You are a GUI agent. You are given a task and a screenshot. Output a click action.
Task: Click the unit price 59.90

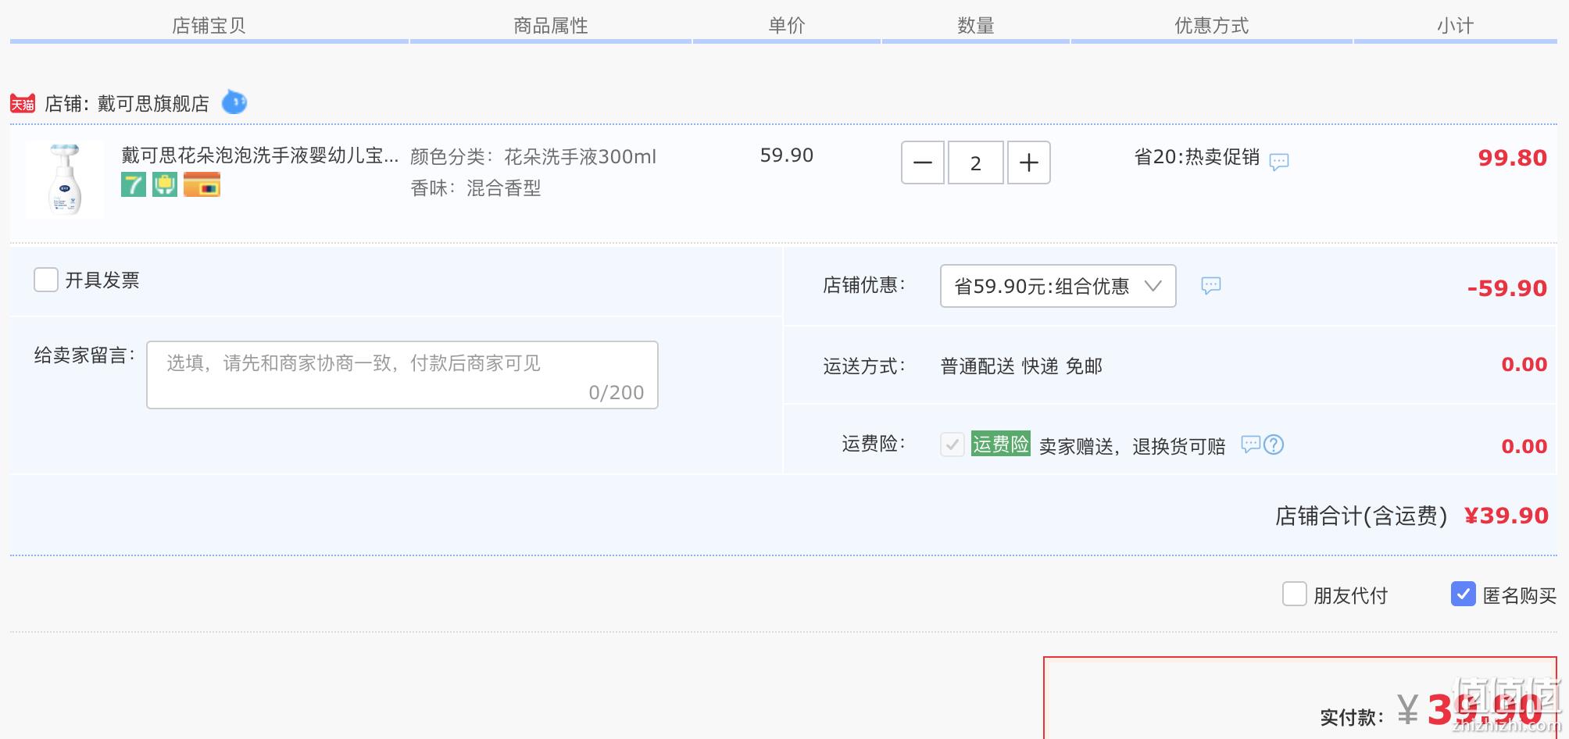(787, 155)
